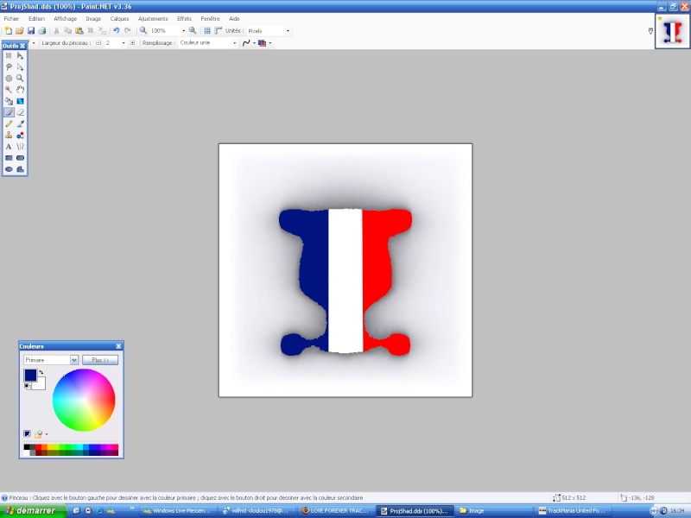Open the Effets menu

click(184, 19)
